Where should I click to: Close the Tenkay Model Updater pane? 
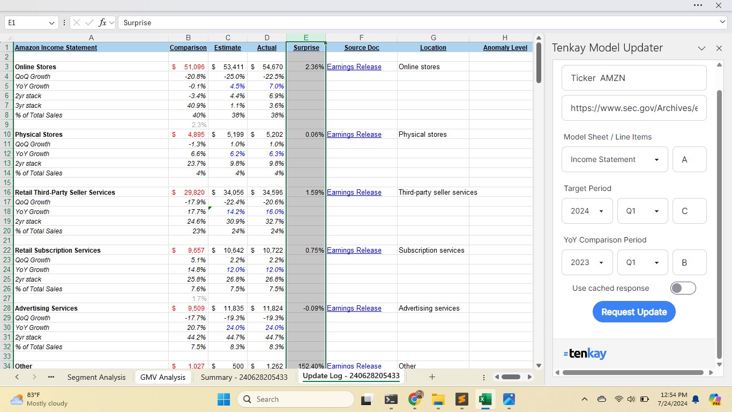point(719,48)
